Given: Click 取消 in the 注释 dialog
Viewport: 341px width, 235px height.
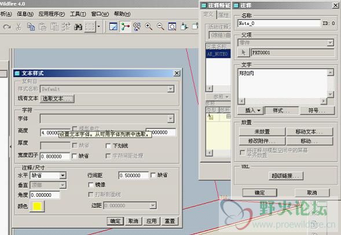Looking at the screenshot, I should pyautogui.click(x=312, y=193).
